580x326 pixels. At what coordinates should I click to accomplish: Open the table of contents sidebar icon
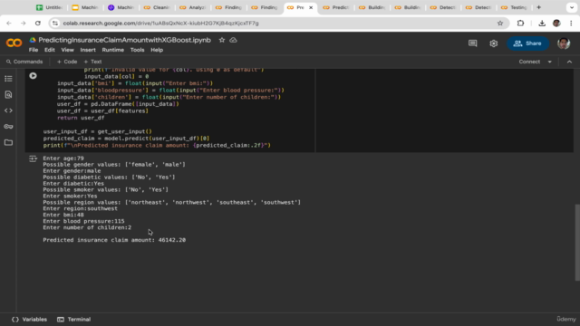click(8, 79)
